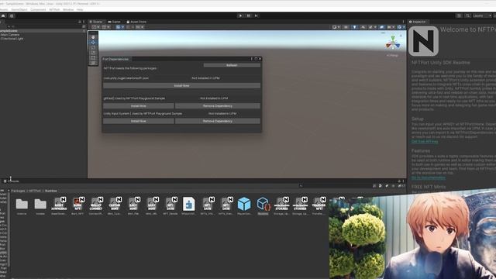The image size is (496, 279).
Task: Toggle the Hierarchy panel lock icon
Action: click(x=79, y=22)
